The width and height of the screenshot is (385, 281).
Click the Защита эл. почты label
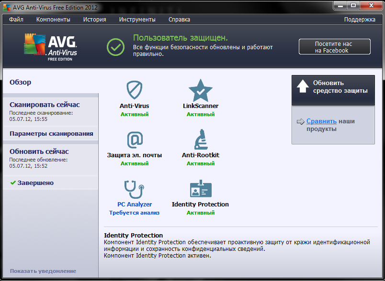point(134,155)
